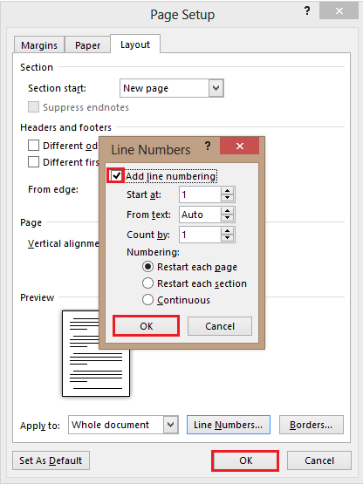This screenshot has height=484, width=363.
Task: Increase the From text spinner value
Action: [x=228, y=211]
